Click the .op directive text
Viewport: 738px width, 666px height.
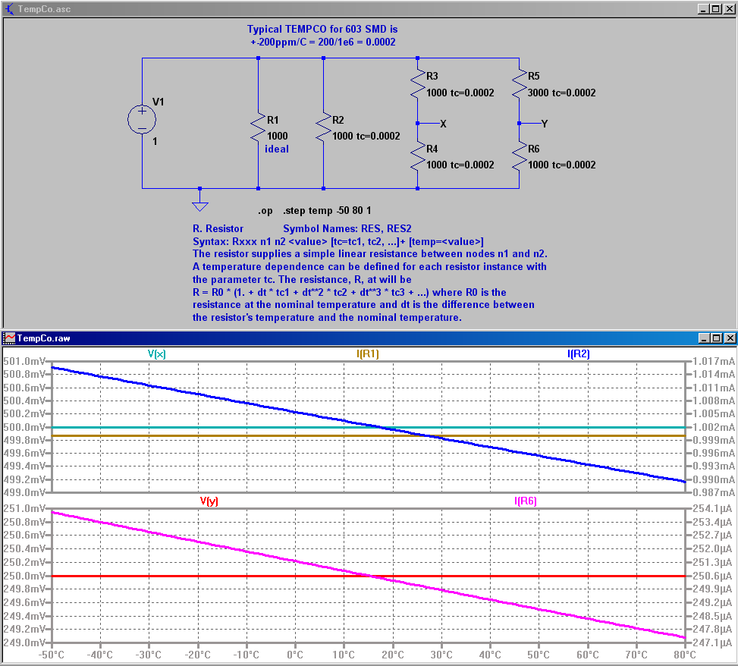pyautogui.click(x=265, y=210)
